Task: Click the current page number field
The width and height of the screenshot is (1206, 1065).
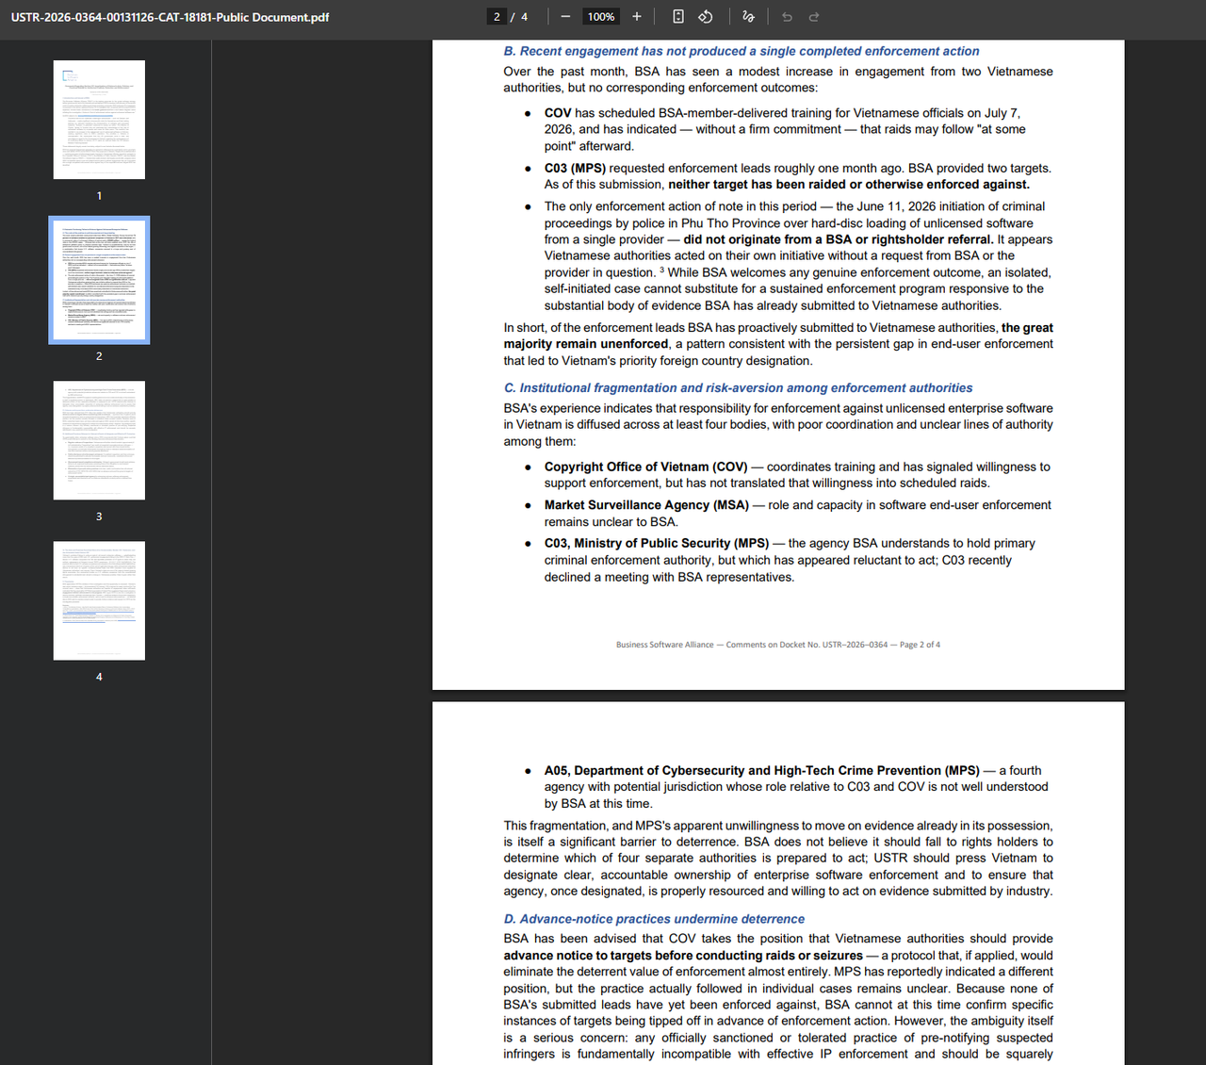Action: point(497,17)
